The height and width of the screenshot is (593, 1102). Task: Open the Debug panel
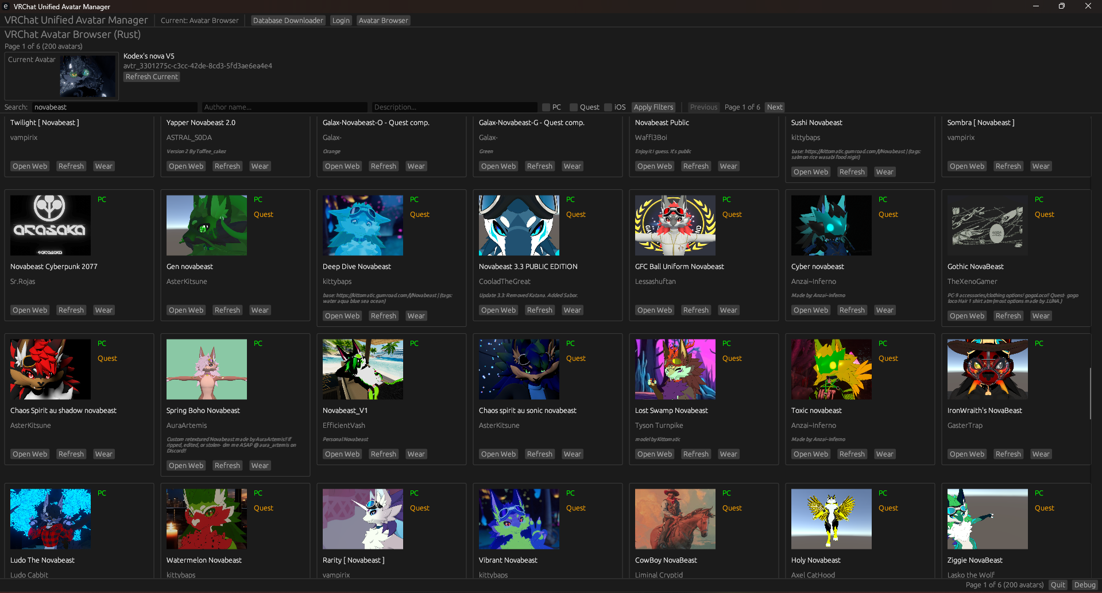tap(1085, 584)
